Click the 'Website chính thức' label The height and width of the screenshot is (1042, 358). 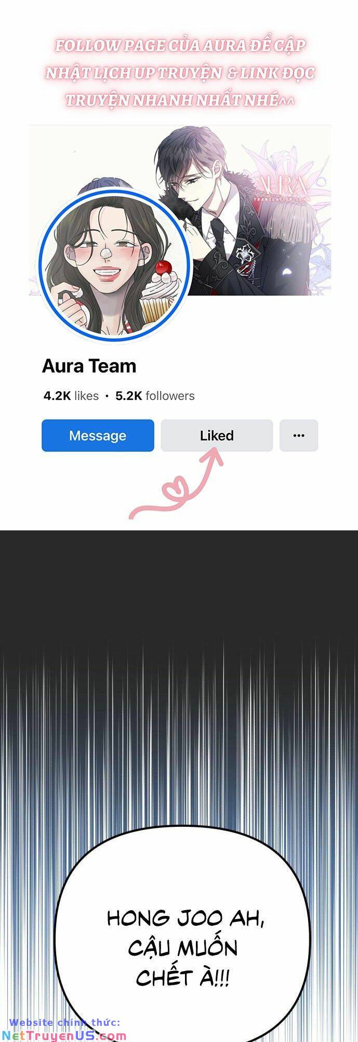64,1023
